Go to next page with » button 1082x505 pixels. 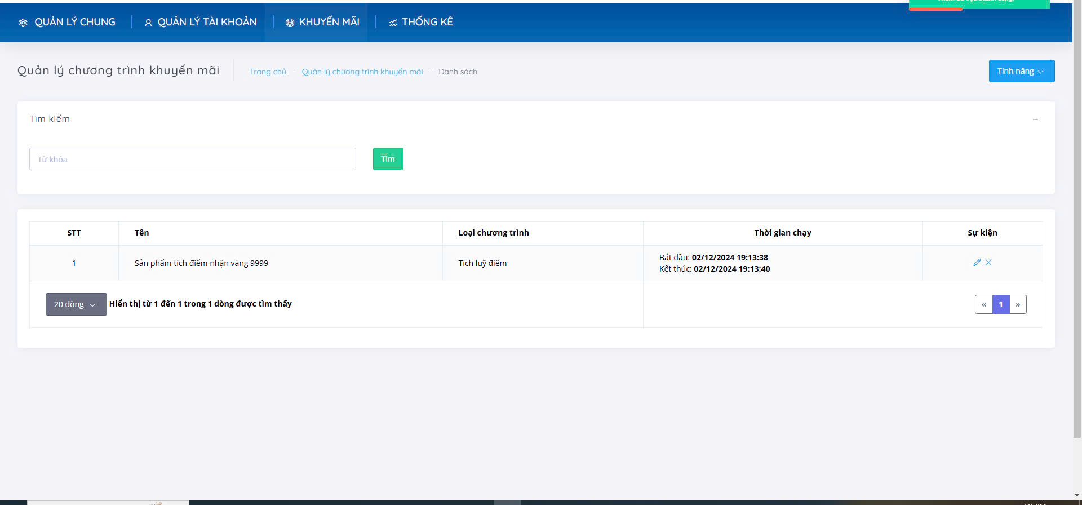click(x=1018, y=304)
